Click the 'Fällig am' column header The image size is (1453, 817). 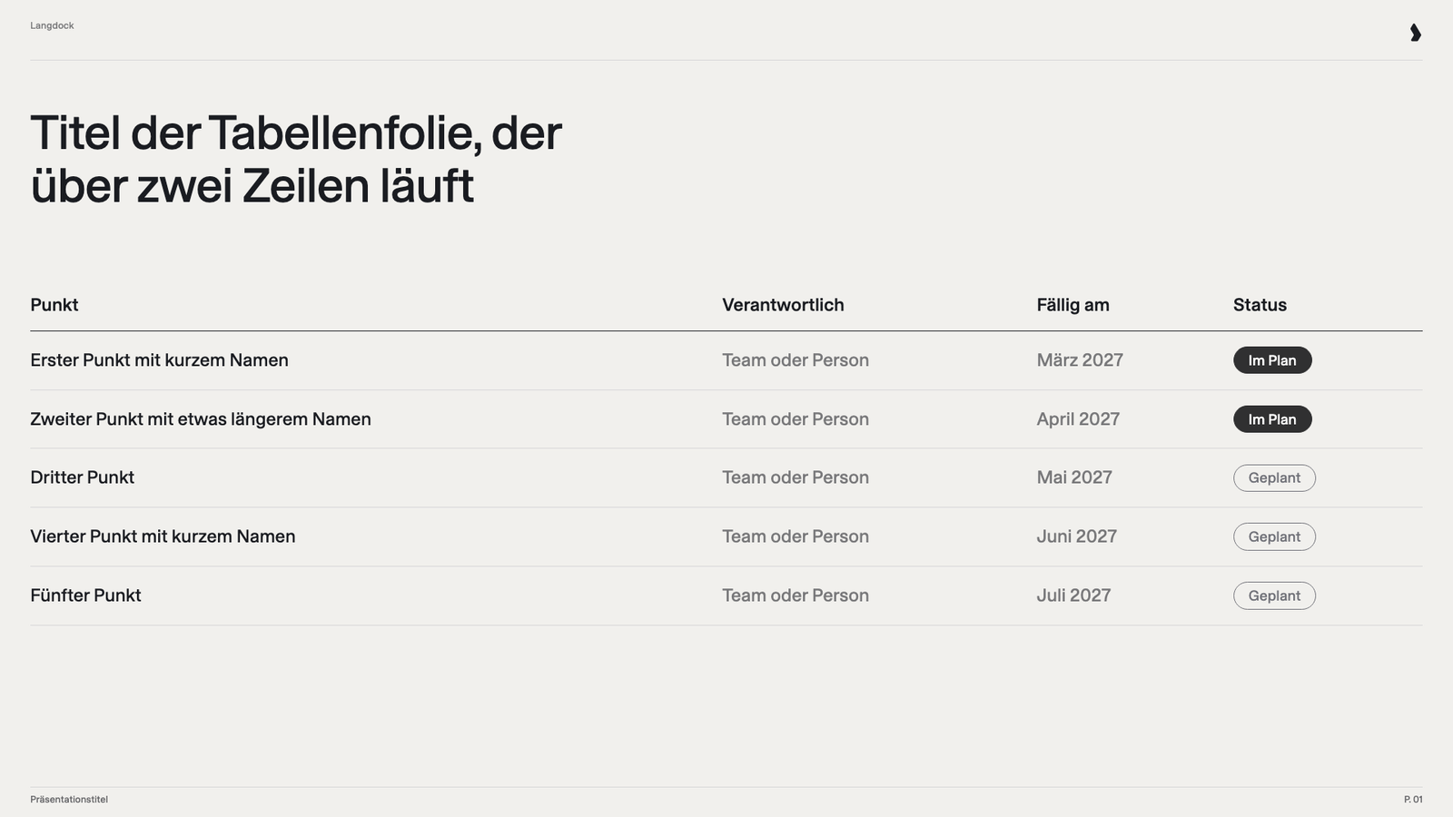pos(1072,305)
